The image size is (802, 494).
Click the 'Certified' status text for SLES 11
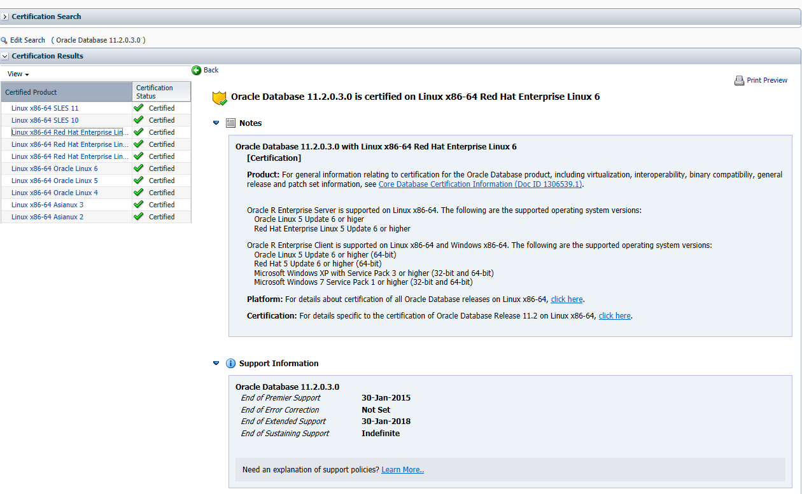pyautogui.click(x=162, y=108)
